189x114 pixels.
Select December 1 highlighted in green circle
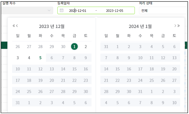pos(74,47)
